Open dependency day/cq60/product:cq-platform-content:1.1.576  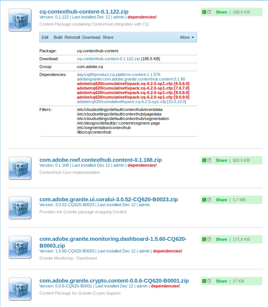point(119,74)
